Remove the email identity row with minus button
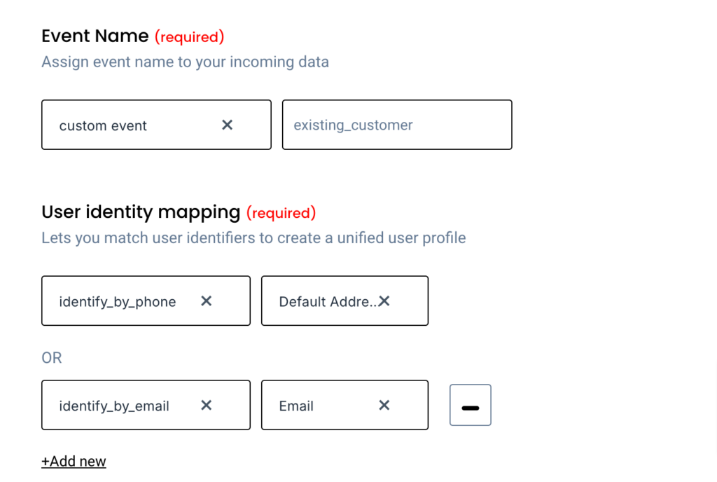Image resolution: width=717 pixels, height=482 pixels. pos(470,405)
